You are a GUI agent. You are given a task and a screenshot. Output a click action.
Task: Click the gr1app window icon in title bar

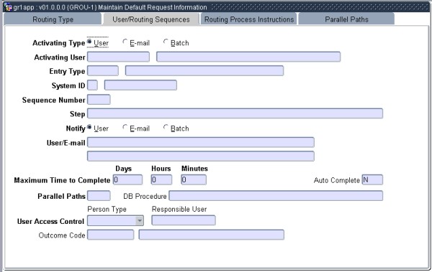coord(8,6)
